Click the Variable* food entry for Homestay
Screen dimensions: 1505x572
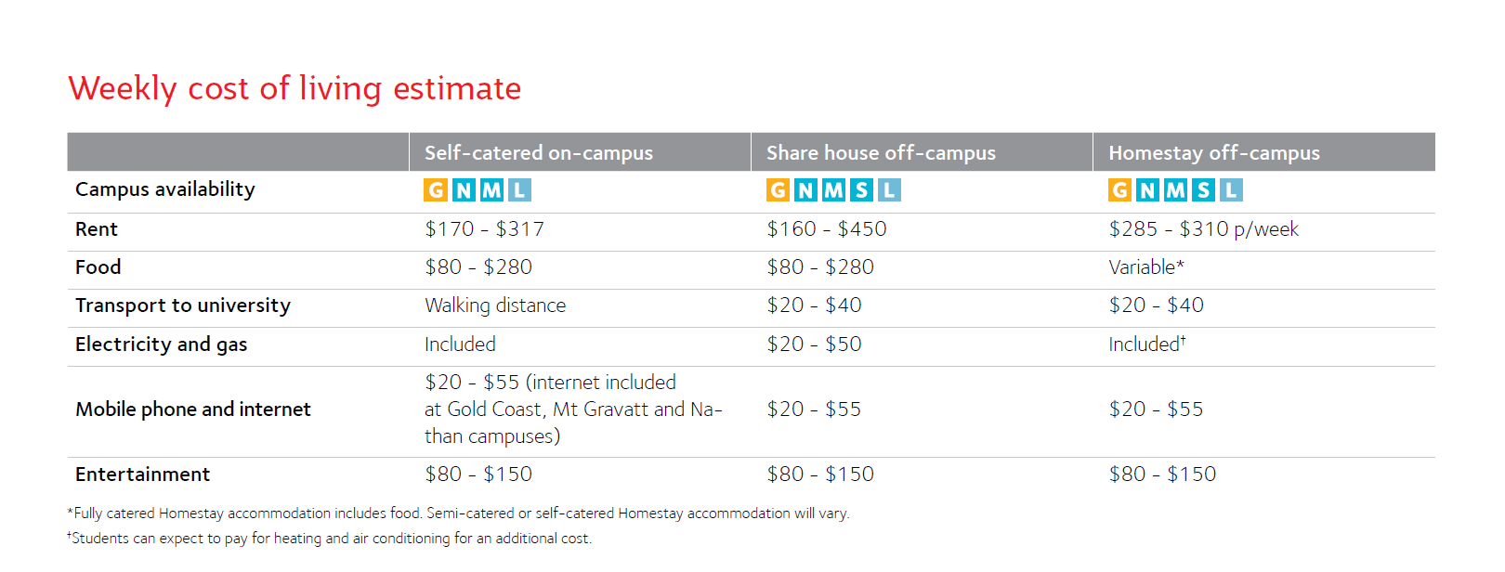pyautogui.click(x=1146, y=267)
